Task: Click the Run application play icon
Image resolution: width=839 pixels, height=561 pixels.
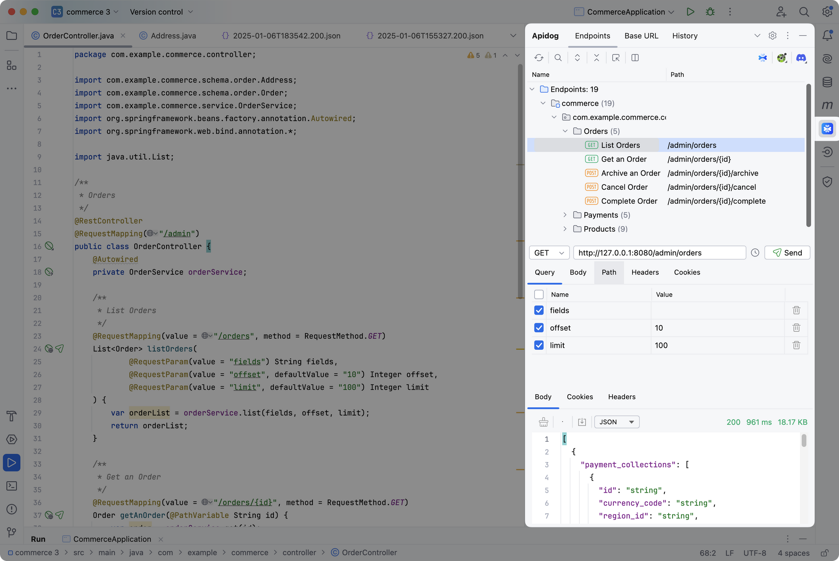Action: tap(690, 12)
